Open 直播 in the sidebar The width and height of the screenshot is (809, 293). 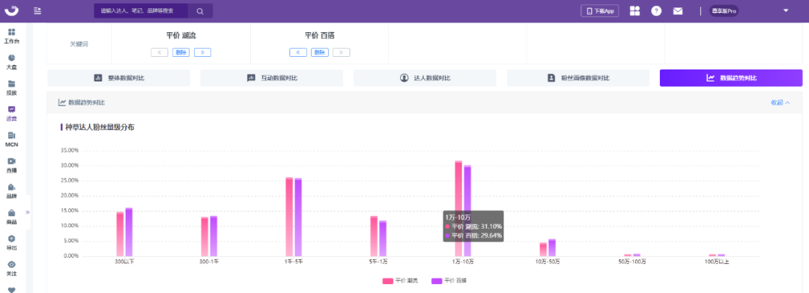click(11, 164)
